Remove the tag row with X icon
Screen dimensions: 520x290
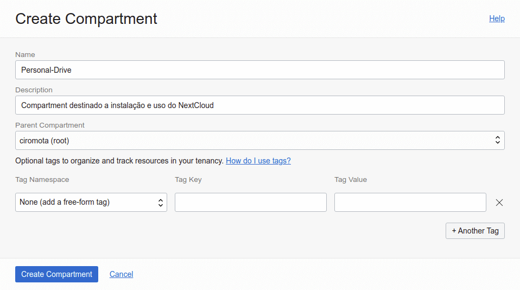pos(499,203)
